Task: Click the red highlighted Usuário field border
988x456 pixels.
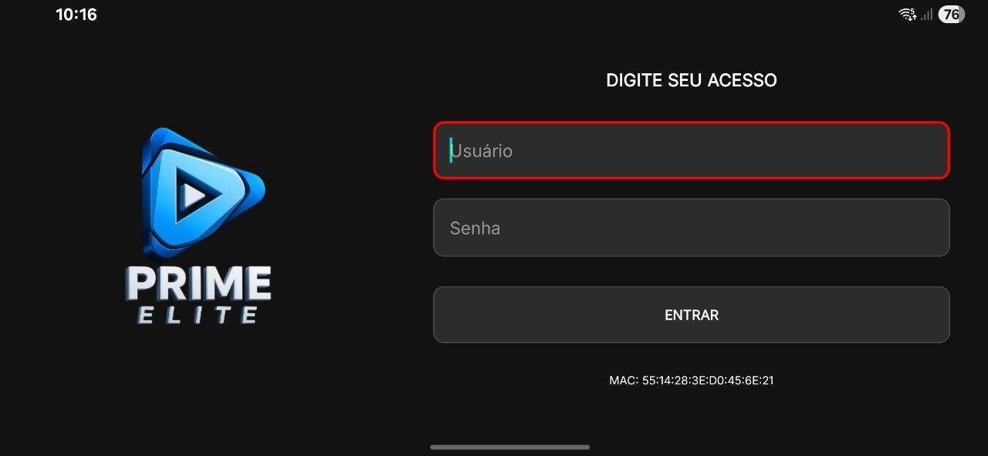Action: click(691, 122)
